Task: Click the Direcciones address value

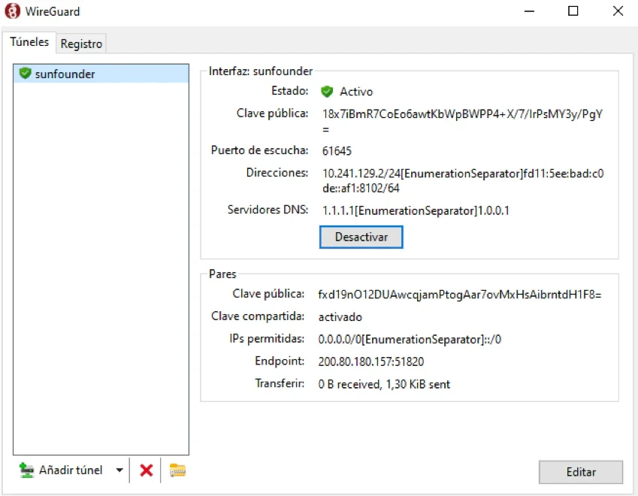Action: click(x=462, y=173)
